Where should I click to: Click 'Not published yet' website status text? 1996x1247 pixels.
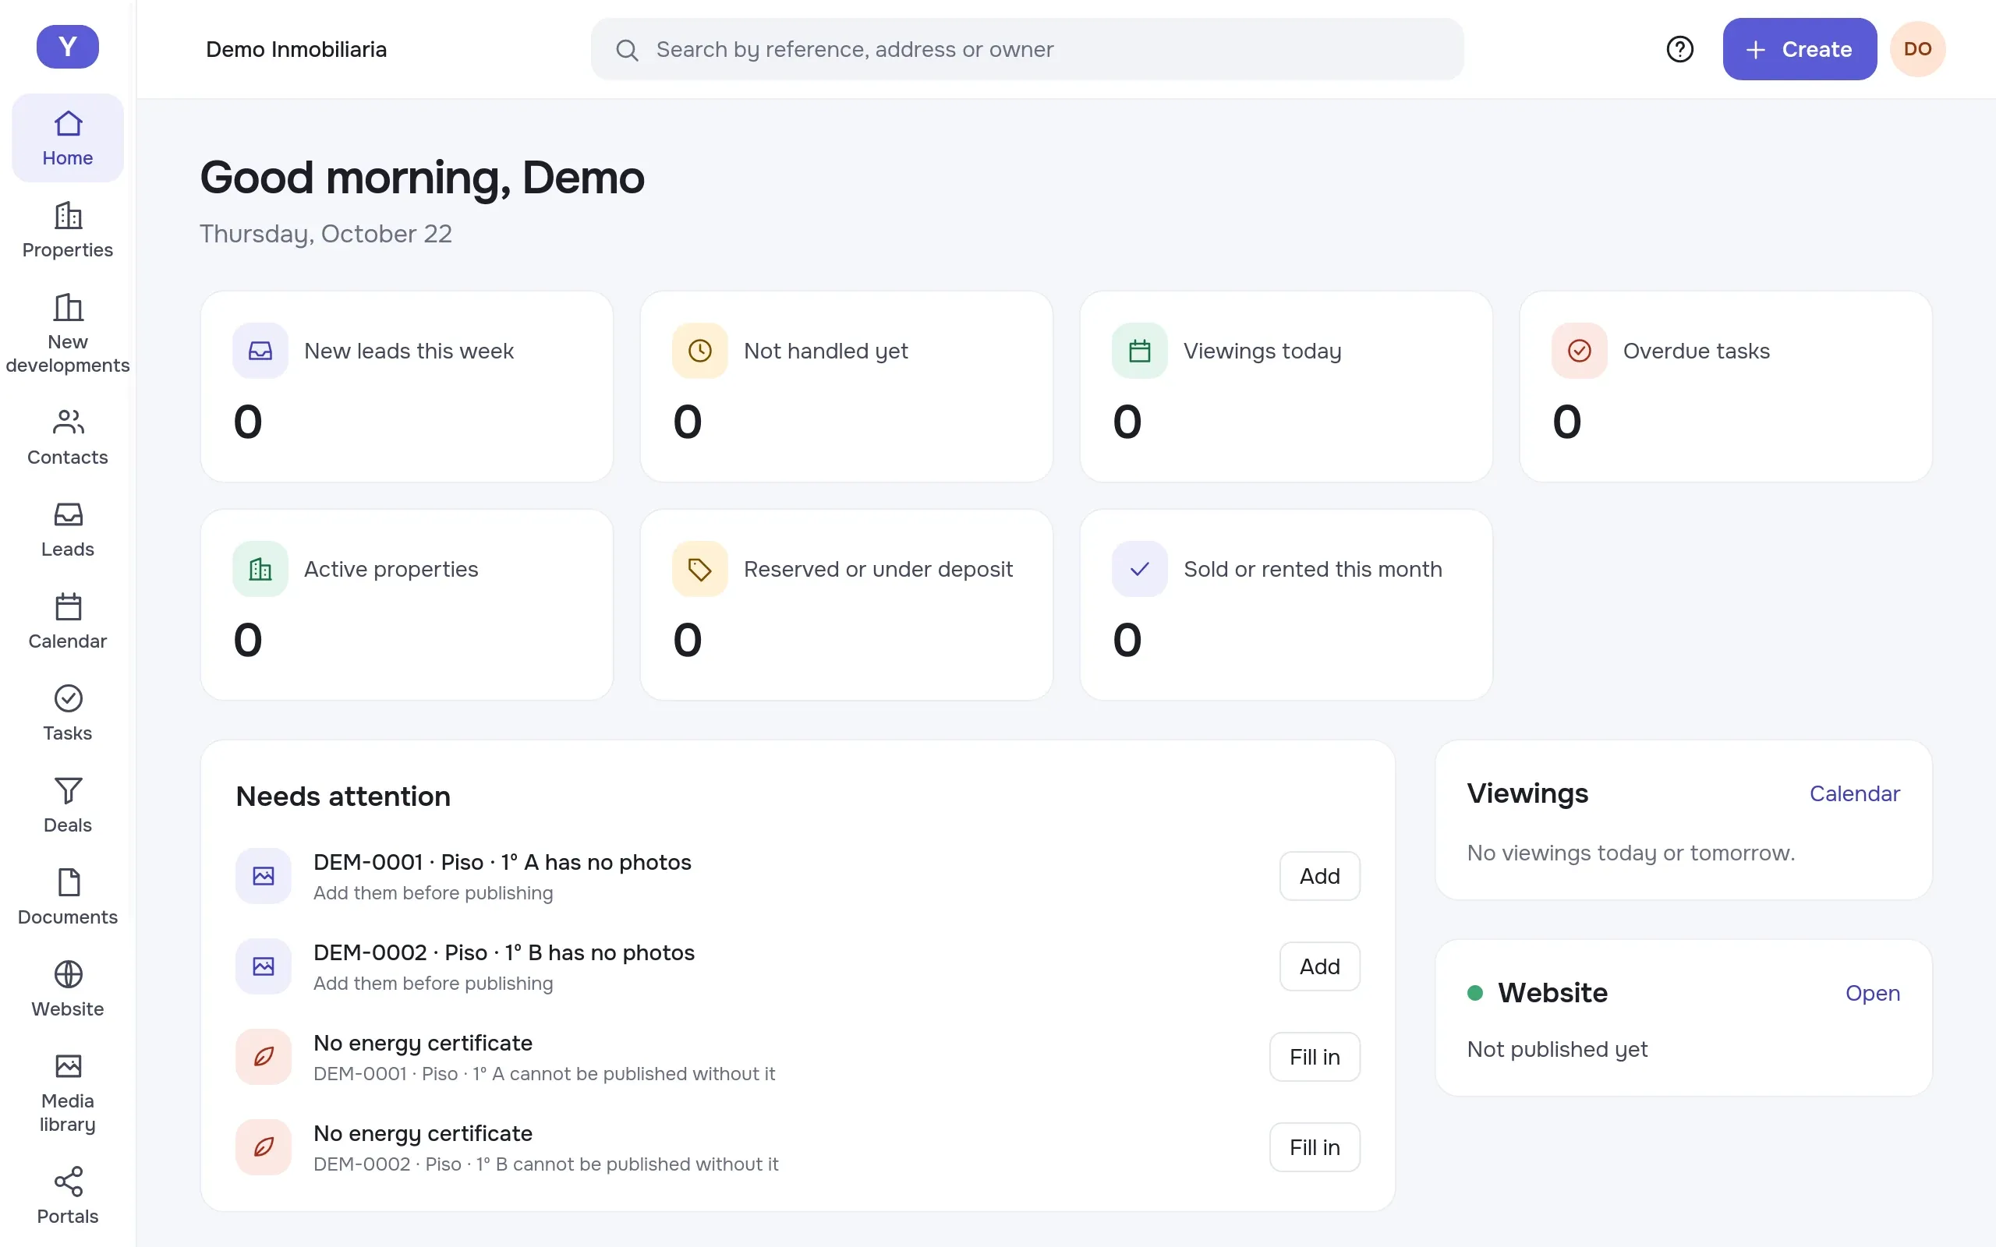pyautogui.click(x=1556, y=1049)
